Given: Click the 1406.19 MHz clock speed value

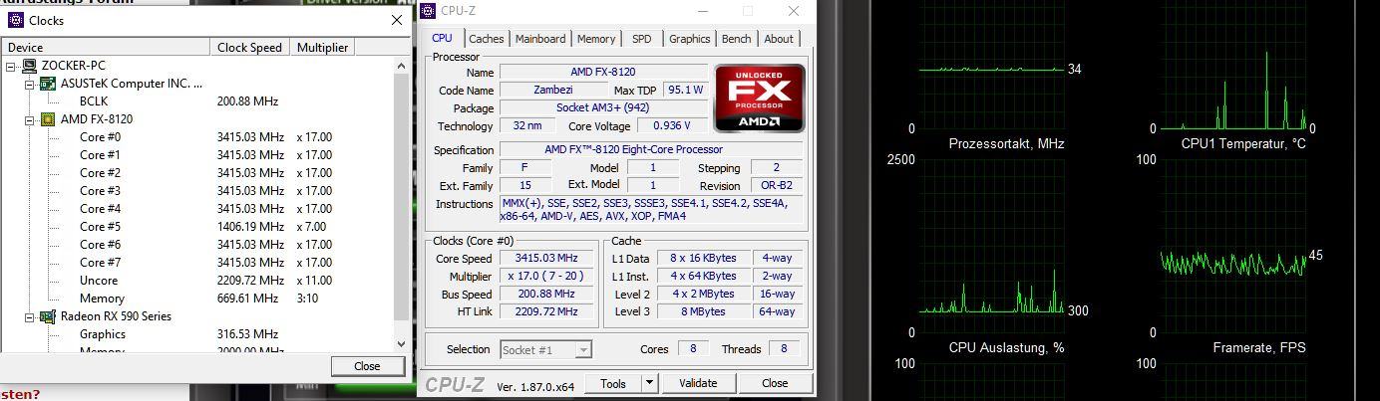Looking at the screenshot, I should coord(250,227).
